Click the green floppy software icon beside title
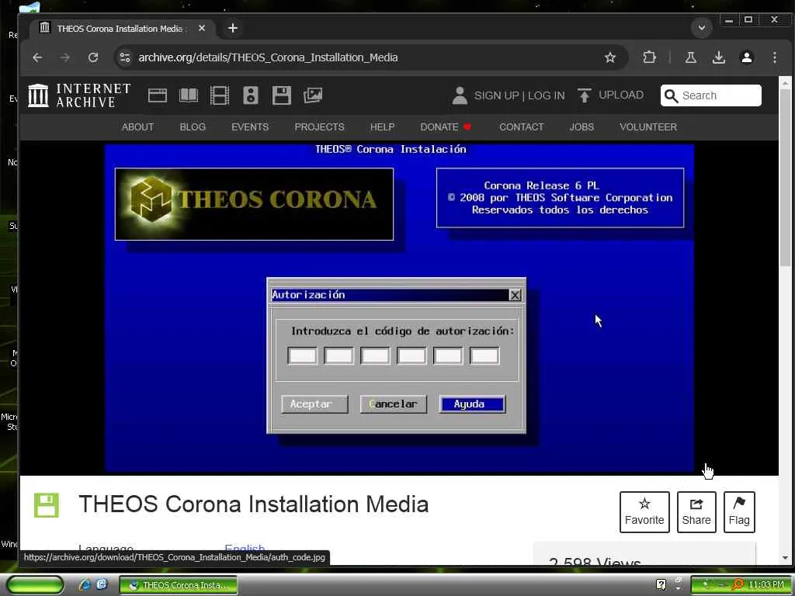The width and height of the screenshot is (795, 596). (x=47, y=505)
